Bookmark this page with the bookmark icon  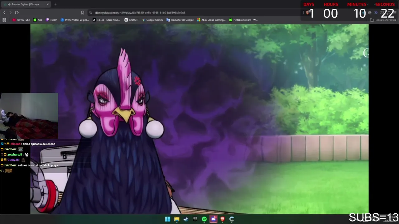(x=83, y=13)
